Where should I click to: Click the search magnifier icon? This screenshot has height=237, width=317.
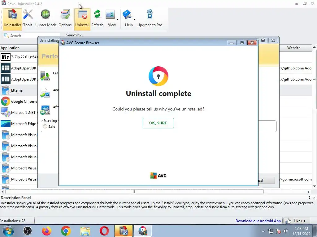pyautogui.click(x=6, y=35)
